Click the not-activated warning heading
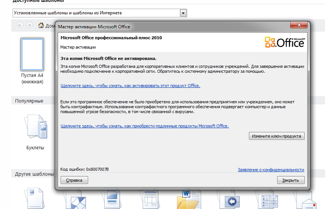Screen dimensions: 325x209 [x=108, y=59]
